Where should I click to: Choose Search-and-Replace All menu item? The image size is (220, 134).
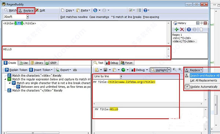205,75
